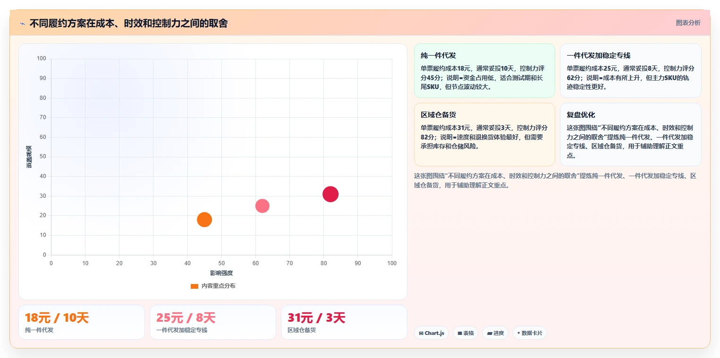The image size is (720, 358).
Task: Click the 数据卡片 tag chip
Action: coord(530,333)
